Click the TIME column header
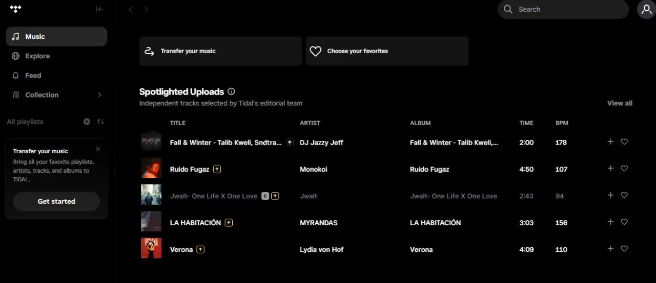Screen dimensions: 656x283 point(526,123)
